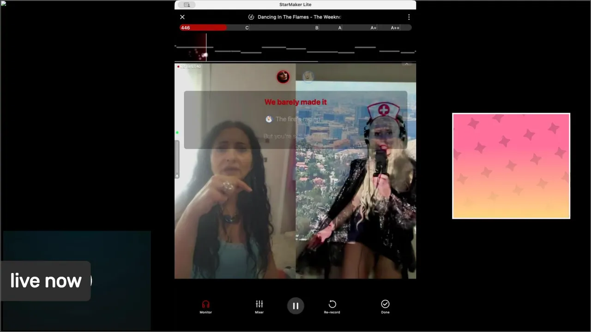
Task: Click the recording time indicator 02:10/03:40
Action: 190,66
